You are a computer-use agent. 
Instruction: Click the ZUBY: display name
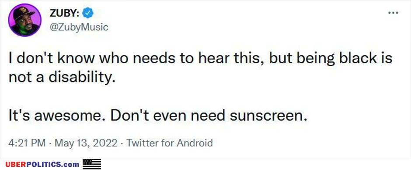(64, 14)
